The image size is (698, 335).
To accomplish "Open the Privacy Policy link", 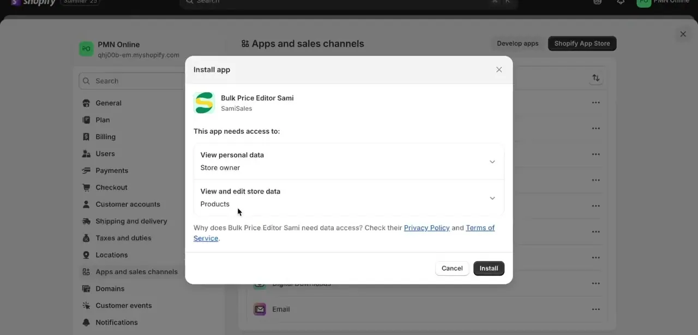I will (427, 228).
